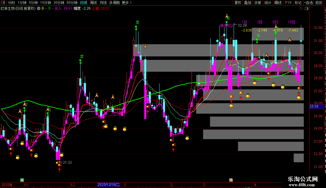The image size is (326, 188).
Task: Open the 画线 drawing tools
Action: coord(278,3)
